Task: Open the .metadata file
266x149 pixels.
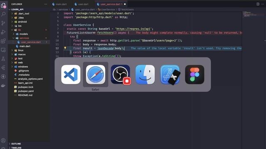Action: [24, 75]
